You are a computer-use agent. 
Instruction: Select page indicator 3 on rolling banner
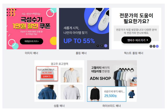[x=106, y=46]
